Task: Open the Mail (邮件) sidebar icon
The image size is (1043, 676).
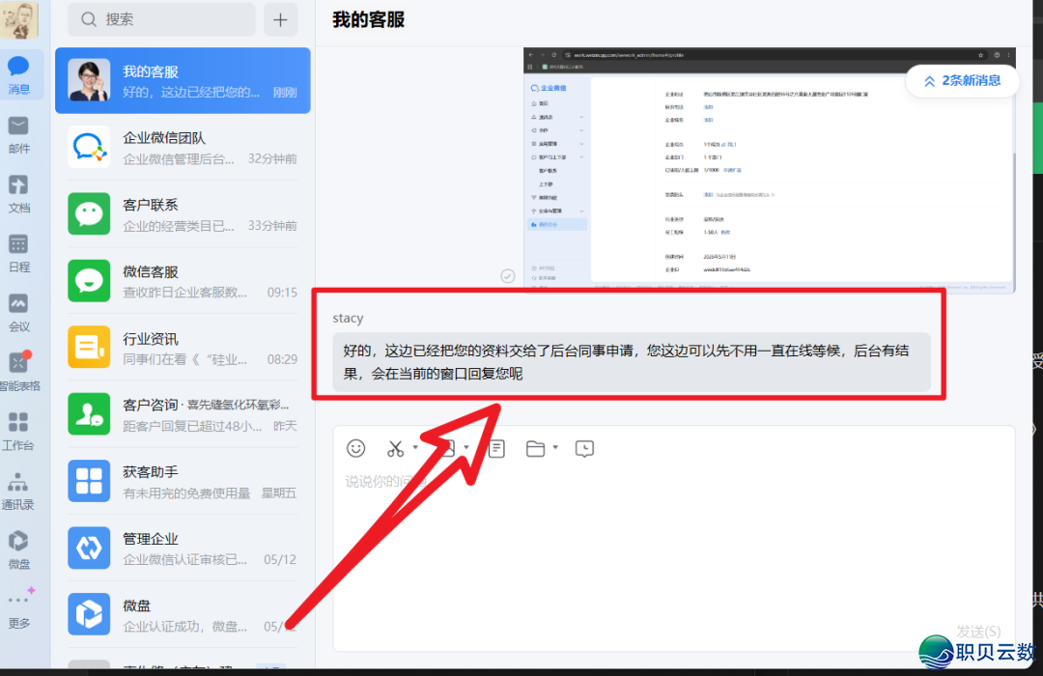Action: (19, 134)
